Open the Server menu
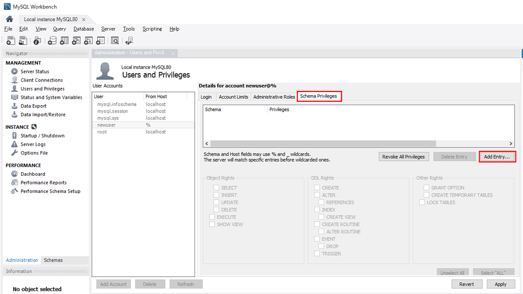 click(x=108, y=29)
